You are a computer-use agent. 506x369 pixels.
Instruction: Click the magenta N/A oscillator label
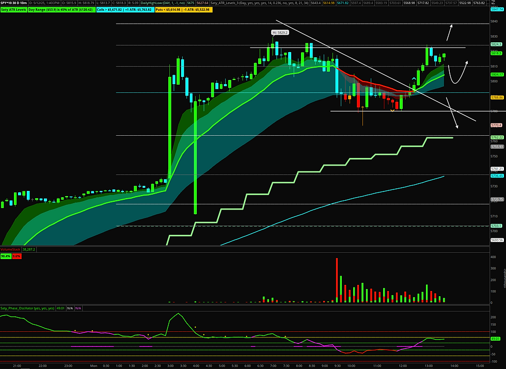78,309
